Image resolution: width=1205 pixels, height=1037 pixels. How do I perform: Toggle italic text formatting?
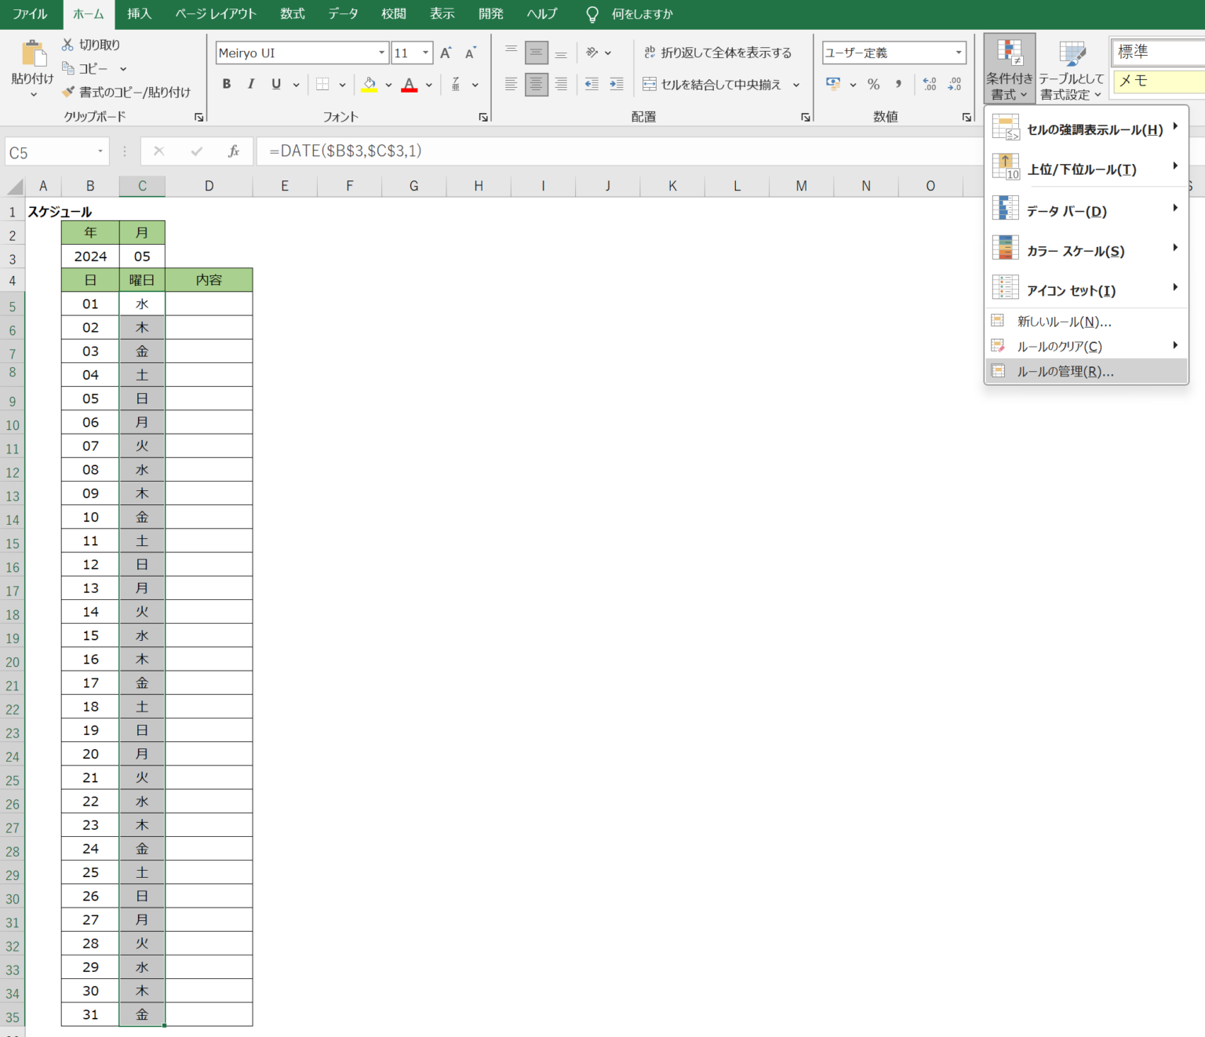[251, 84]
